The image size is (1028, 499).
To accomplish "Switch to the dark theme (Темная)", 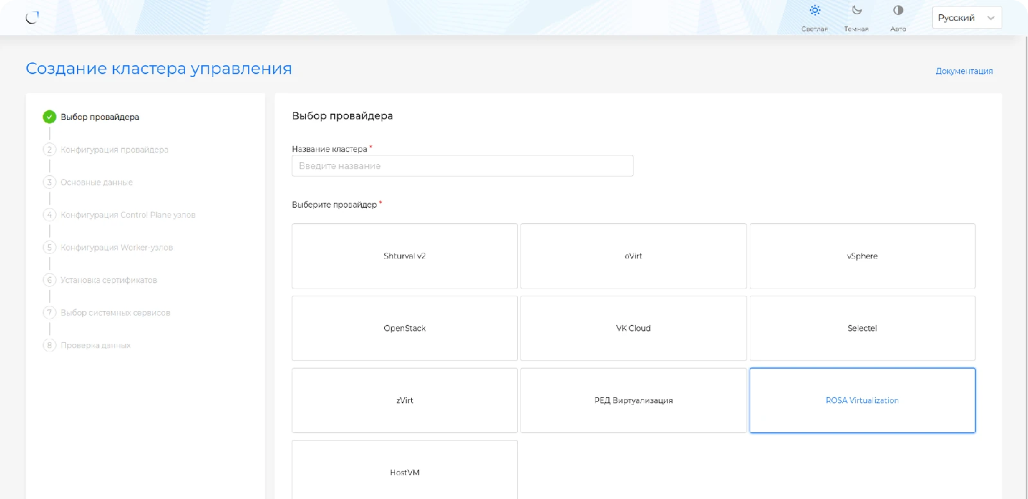I will click(x=856, y=18).
